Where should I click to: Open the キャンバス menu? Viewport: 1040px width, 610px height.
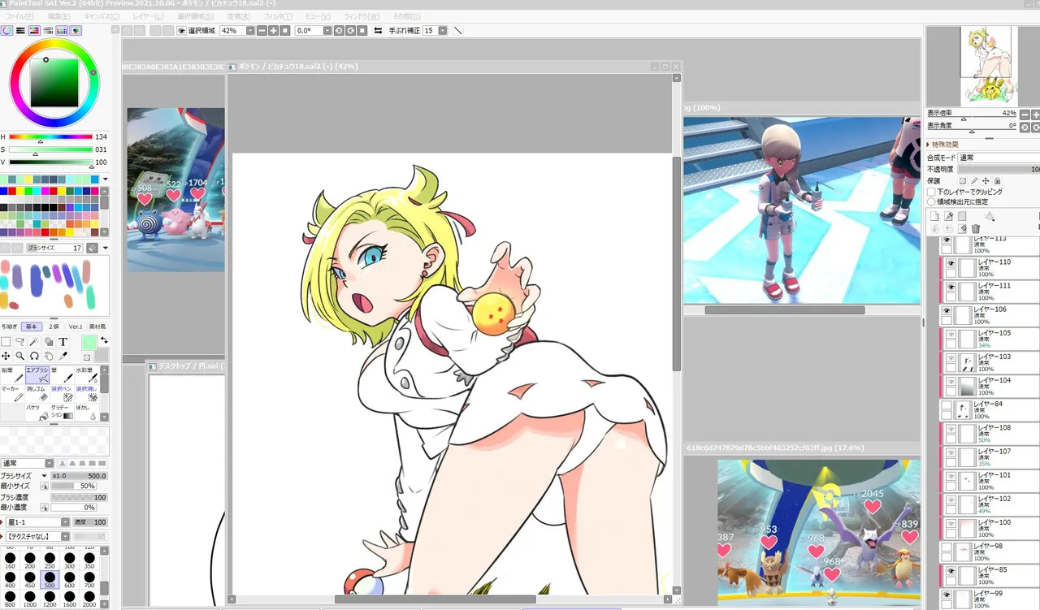(x=102, y=16)
